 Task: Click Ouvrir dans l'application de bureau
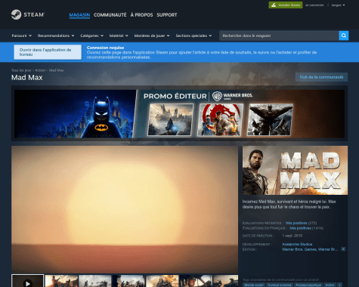coord(48,52)
